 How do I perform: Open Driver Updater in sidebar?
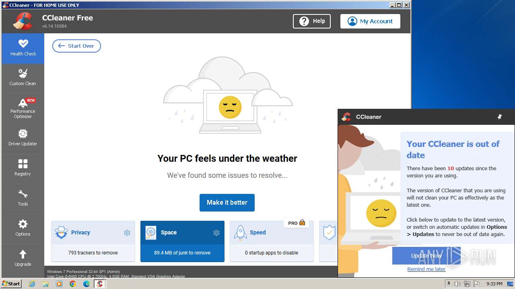pos(23,139)
